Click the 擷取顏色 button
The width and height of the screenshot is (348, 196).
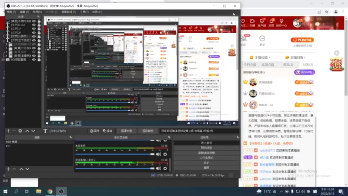click(148, 131)
